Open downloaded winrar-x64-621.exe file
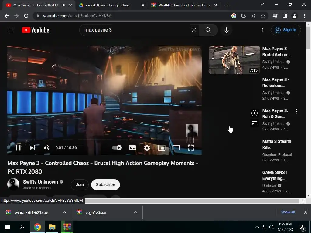Image resolution: width=311 pixels, height=233 pixels. (x=31, y=212)
